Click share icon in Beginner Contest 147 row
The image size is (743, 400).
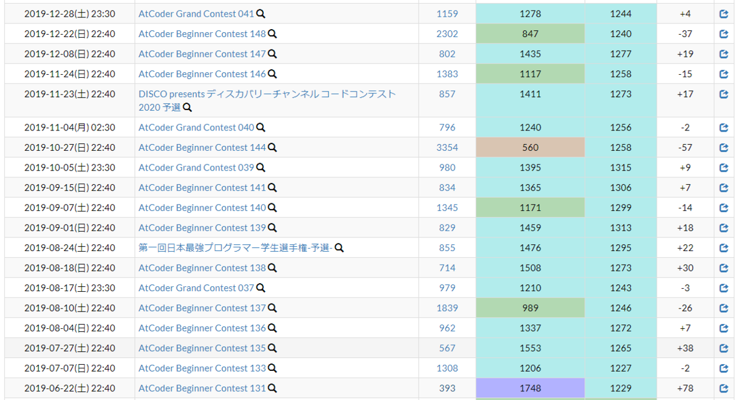724,54
